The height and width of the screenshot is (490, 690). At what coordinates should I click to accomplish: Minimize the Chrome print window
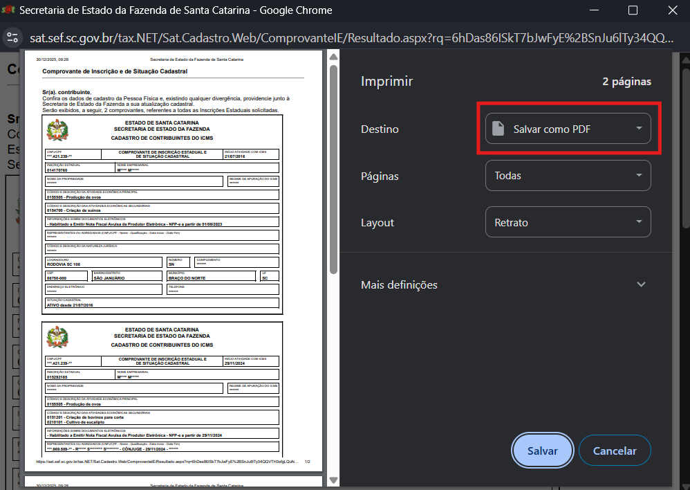coord(594,10)
